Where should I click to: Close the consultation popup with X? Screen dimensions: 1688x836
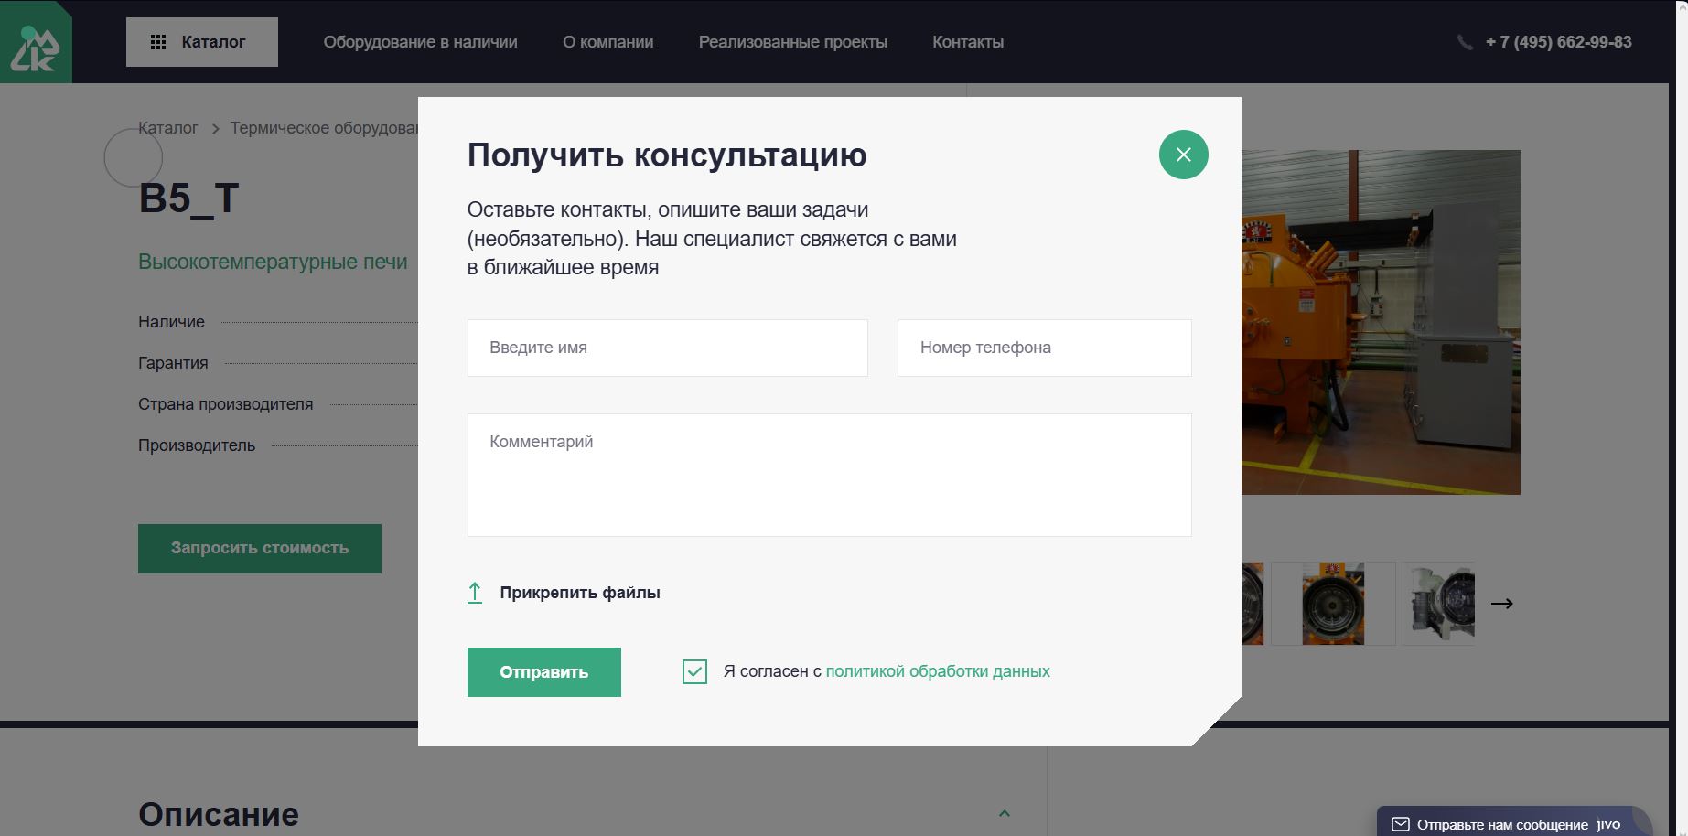[x=1183, y=155]
